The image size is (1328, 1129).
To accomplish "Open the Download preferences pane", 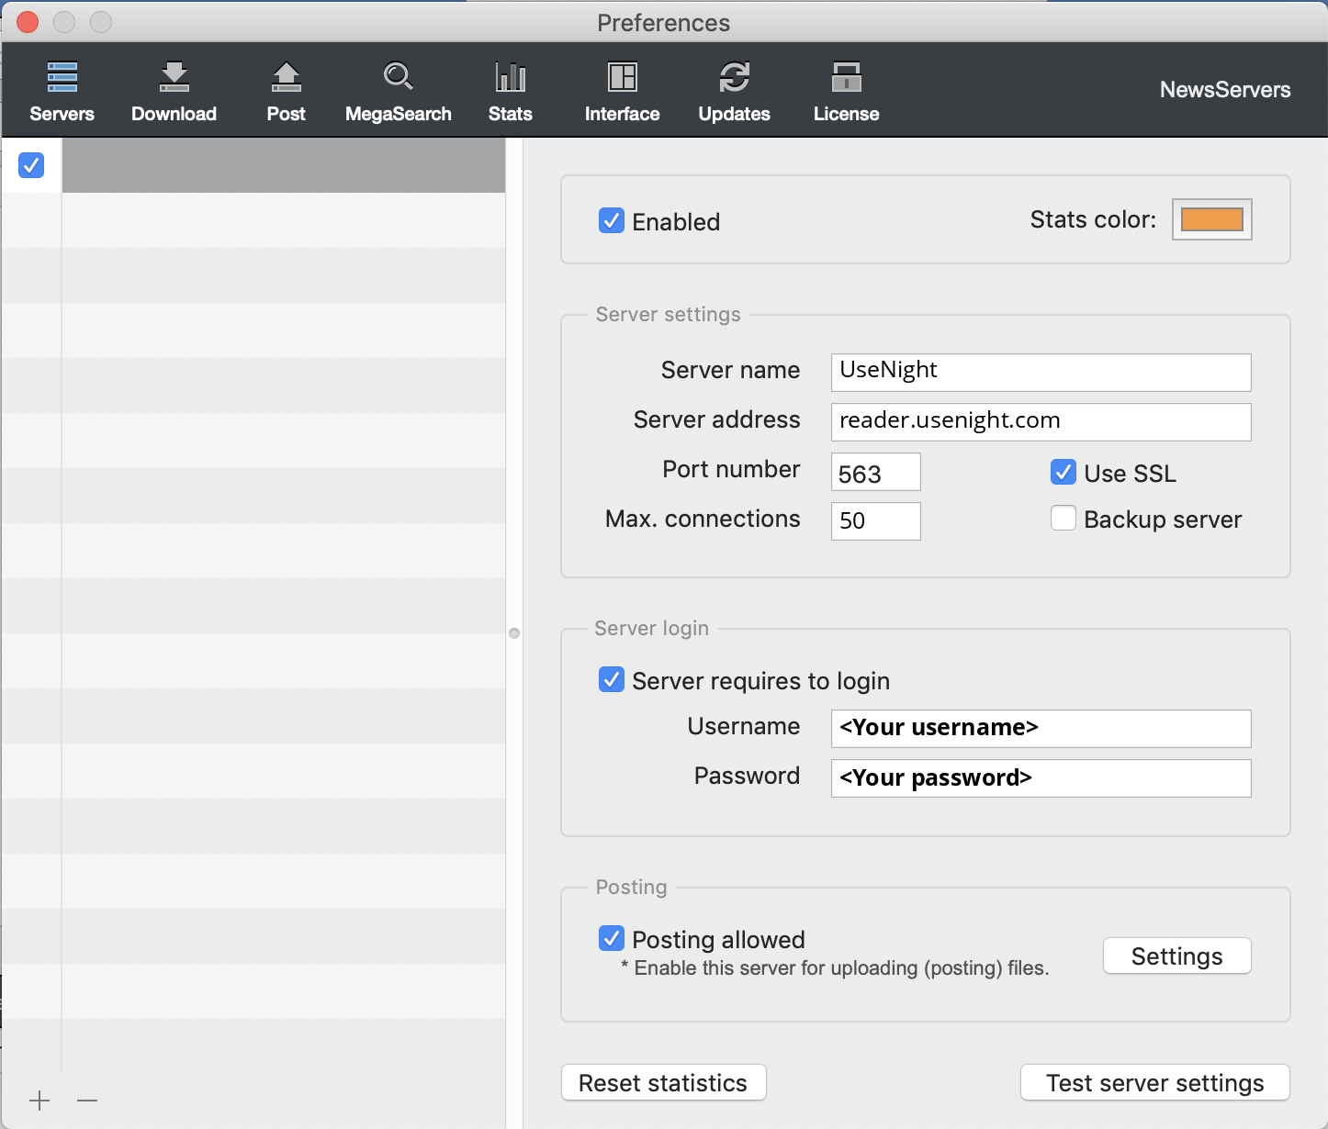I will (x=174, y=92).
